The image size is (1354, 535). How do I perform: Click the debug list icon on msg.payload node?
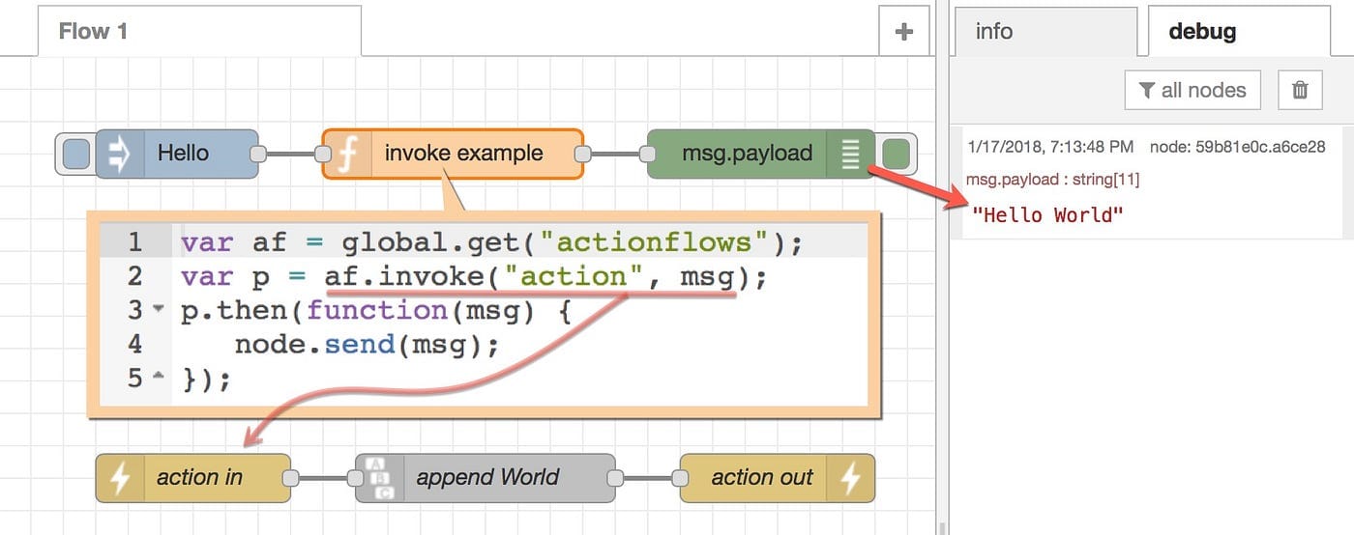(850, 154)
